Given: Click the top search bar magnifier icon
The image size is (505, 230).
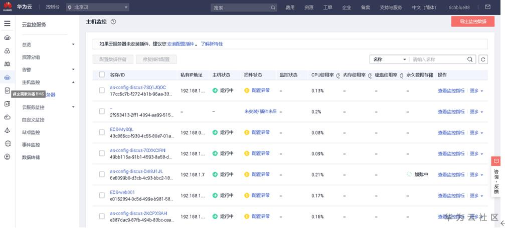Looking at the screenshot, I should (273, 8).
